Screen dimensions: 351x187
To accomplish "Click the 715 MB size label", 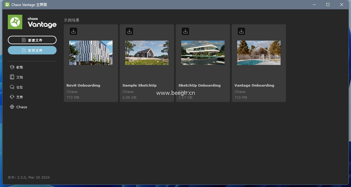I will 241,97.
